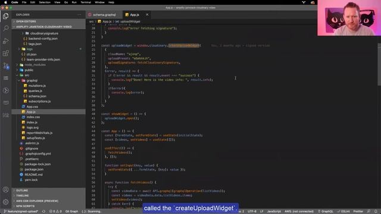This screenshot has width=381, height=214.
Task: Click ESLint in the status bar
Action: click(343, 212)
